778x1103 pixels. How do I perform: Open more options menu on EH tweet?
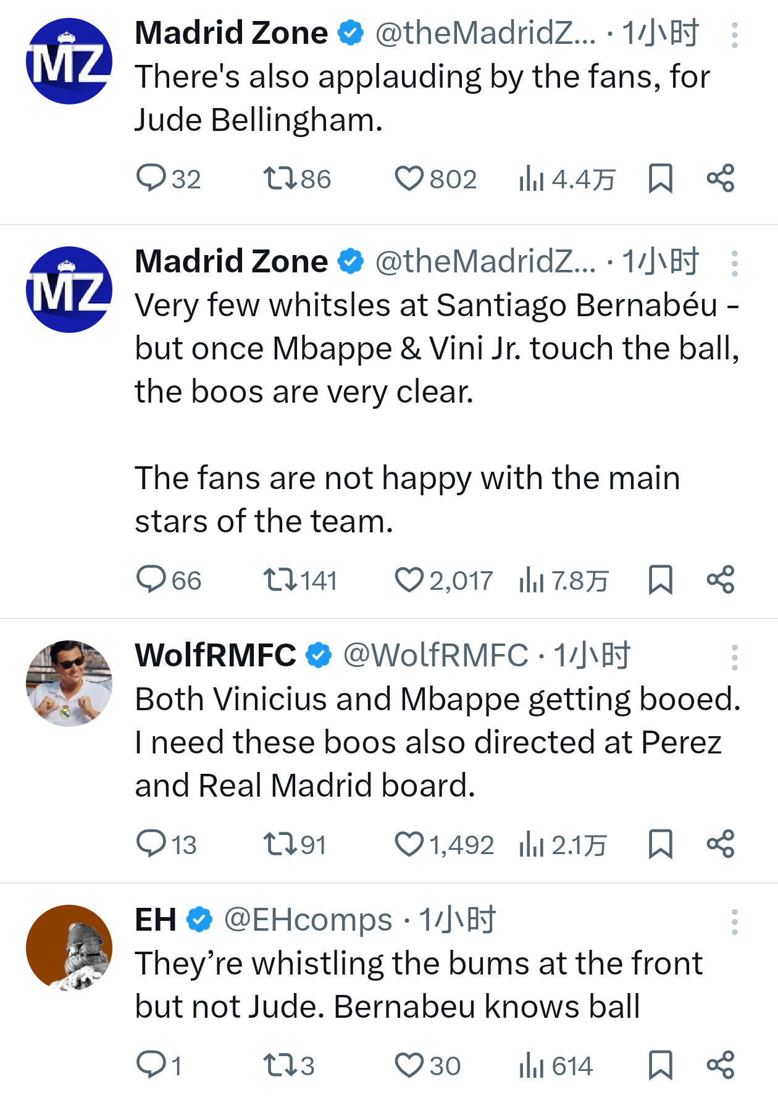click(x=734, y=922)
